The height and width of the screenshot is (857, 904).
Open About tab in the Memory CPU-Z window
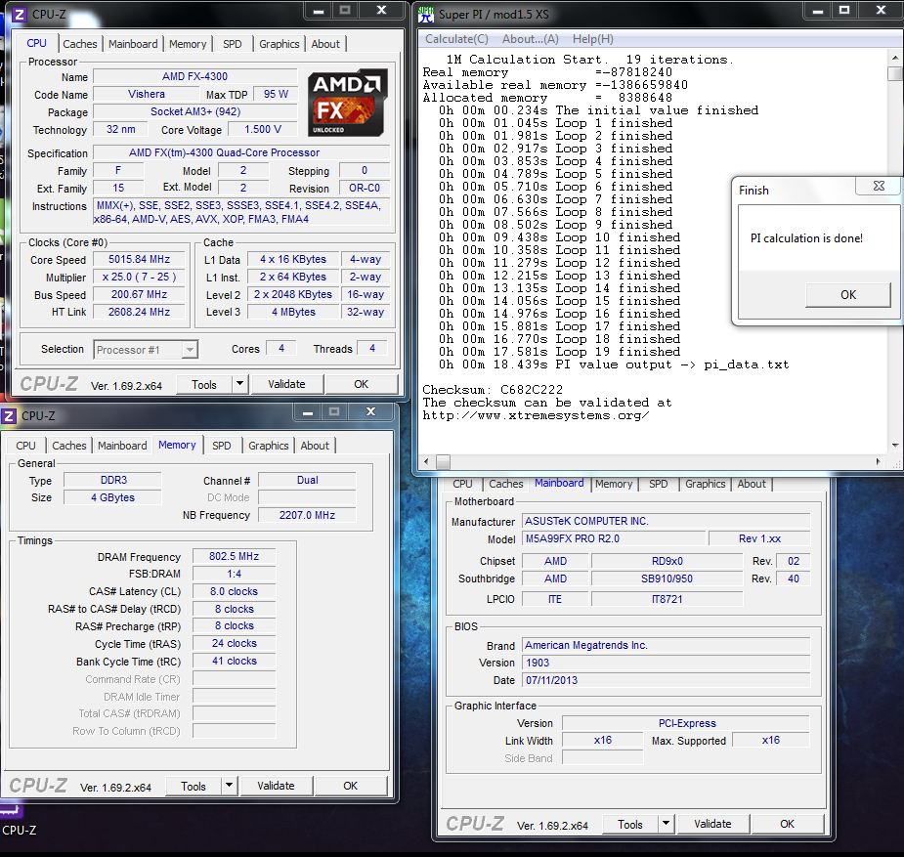[315, 446]
